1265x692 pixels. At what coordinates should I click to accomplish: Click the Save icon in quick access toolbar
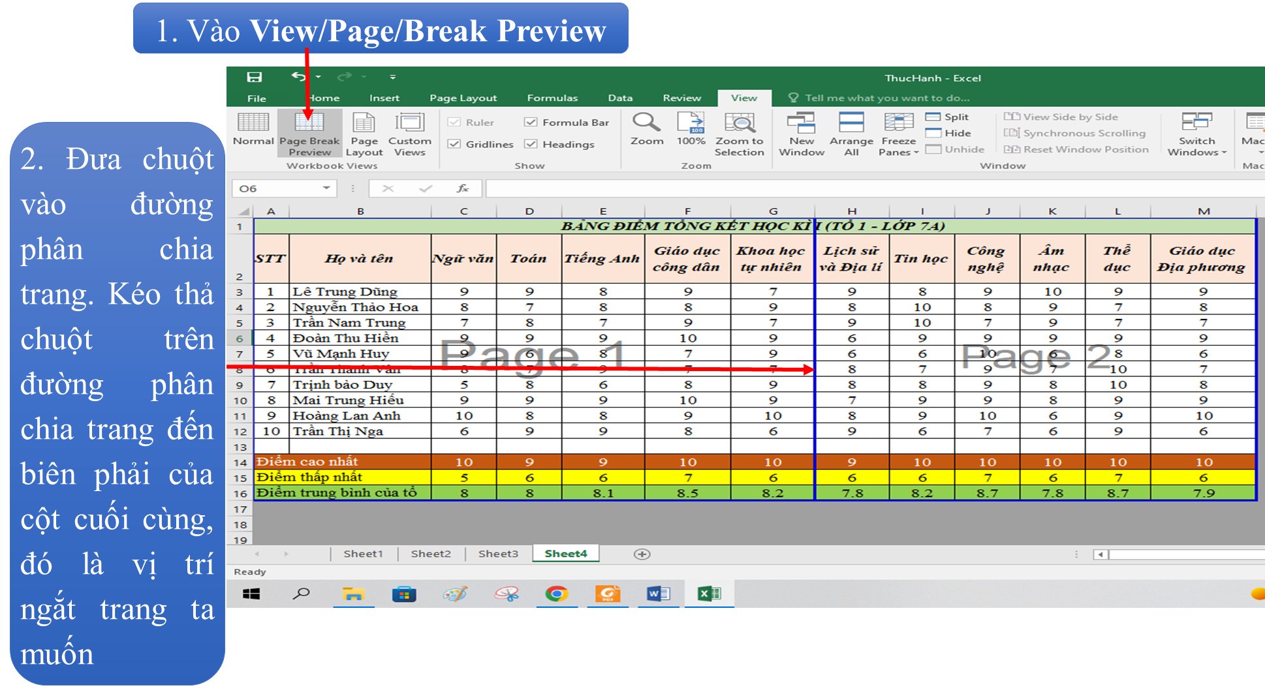[x=254, y=78]
